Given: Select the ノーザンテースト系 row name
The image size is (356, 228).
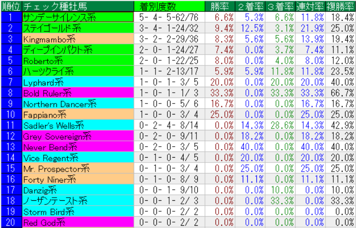Looking at the screenshot, I should click(x=55, y=201).
